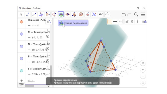Toggle visibility of the pyramid object
The height and width of the screenshot is (94, 167).
(x=21, y=22)
